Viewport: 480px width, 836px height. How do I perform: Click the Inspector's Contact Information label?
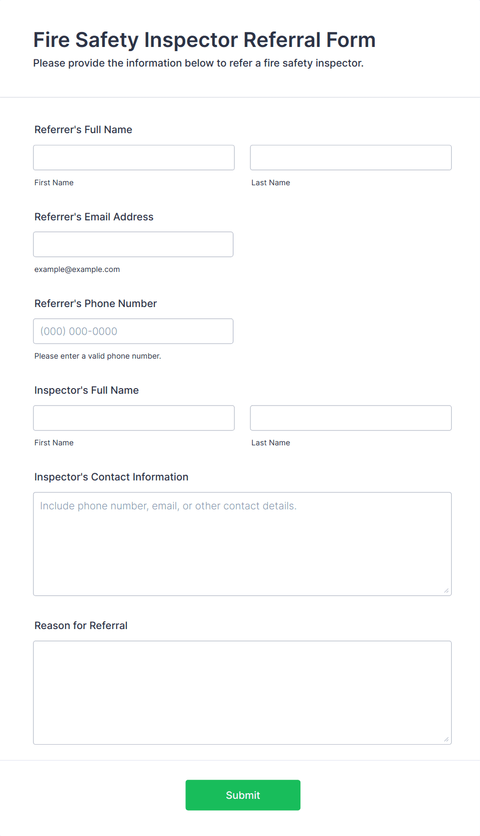click(111, 477)
